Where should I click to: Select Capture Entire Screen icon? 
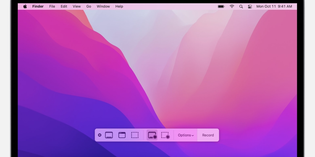pyautogui.click(x=109, y=135)
